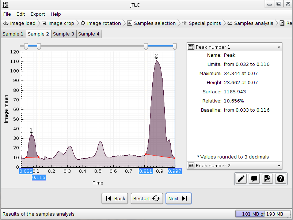
Task: Click the status text Results of the samples analysis
Action: coord(38,214)
